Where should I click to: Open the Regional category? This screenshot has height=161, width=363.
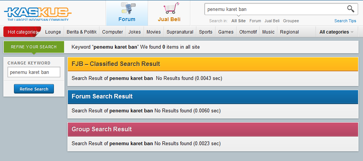[289, 32]
